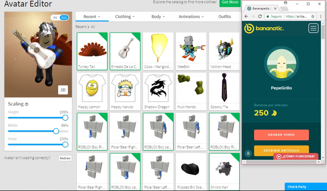The width and height of the screenshot is (327, 191).
Task: Switch avatar type to R6
Action: [x=55, y=18]
